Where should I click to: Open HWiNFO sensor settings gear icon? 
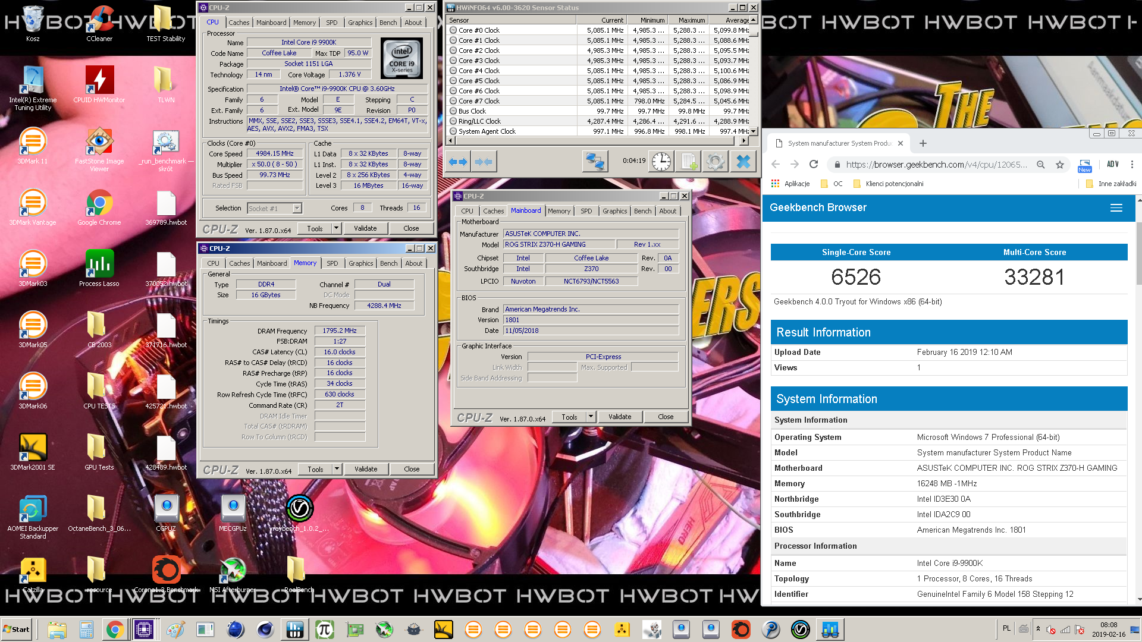pos(716,162)
